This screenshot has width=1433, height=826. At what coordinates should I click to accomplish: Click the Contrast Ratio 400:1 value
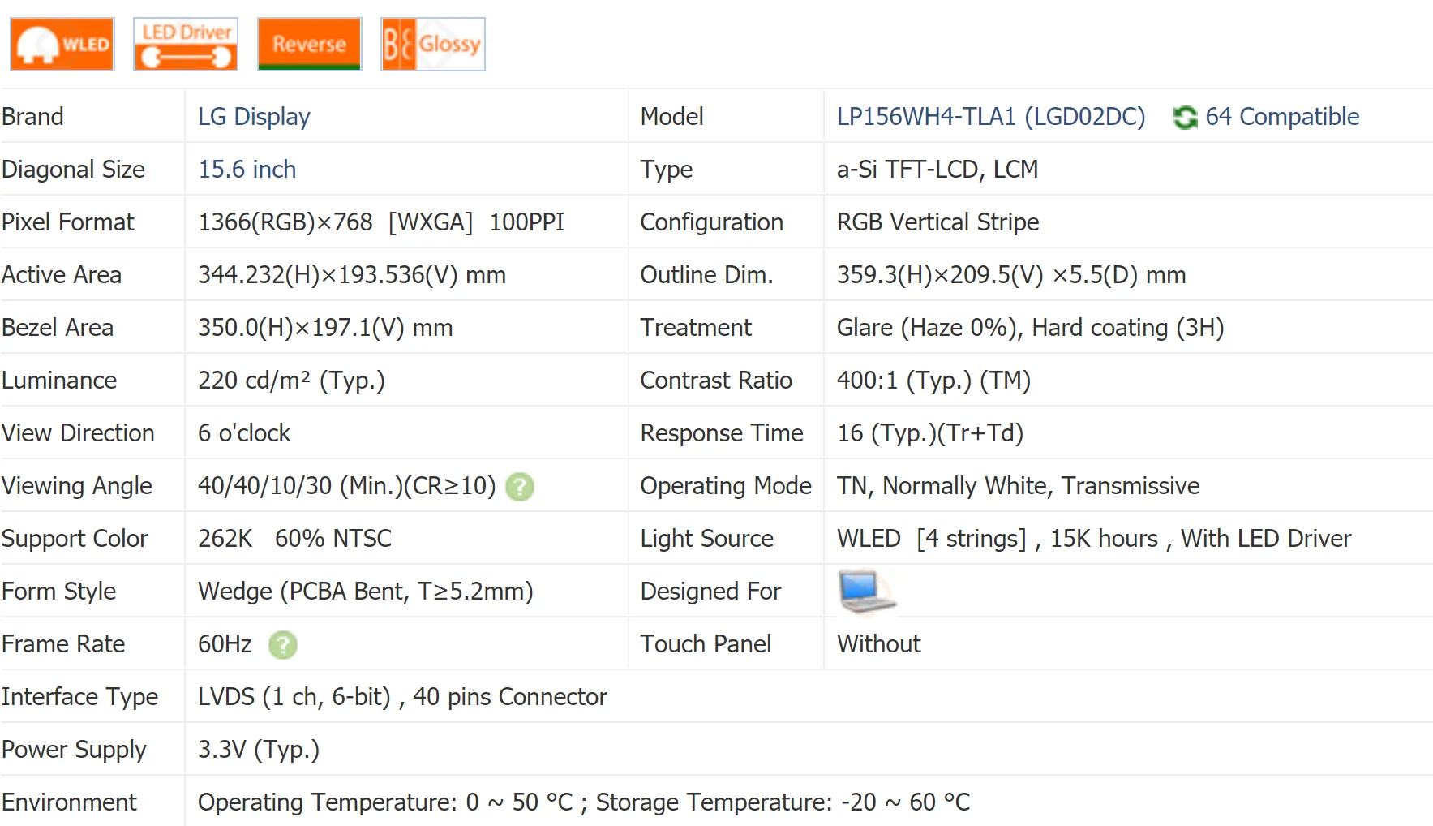coord(933,380)
